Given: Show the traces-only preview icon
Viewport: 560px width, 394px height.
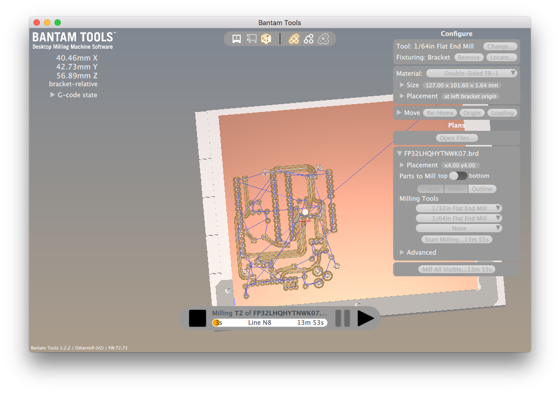Looking at the screenshot, I should 309,39.
